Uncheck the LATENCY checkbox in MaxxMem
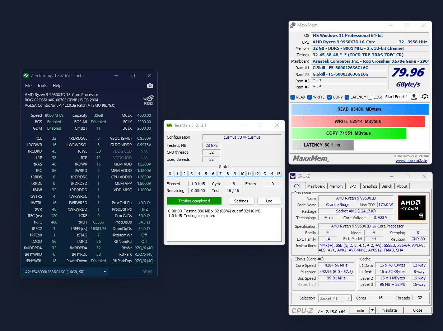The image size is (443, 331). [347, 97]
